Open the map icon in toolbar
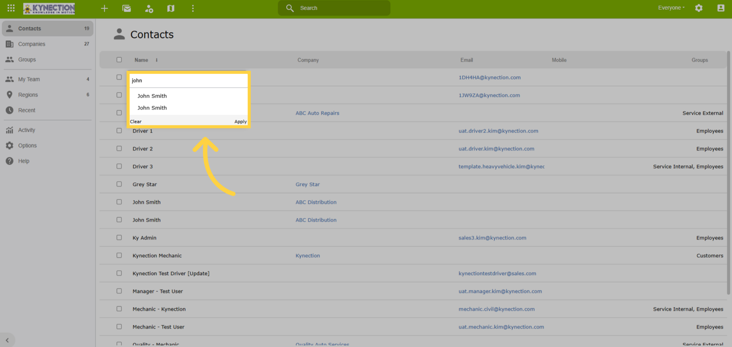732x347 pixels. 171,8
